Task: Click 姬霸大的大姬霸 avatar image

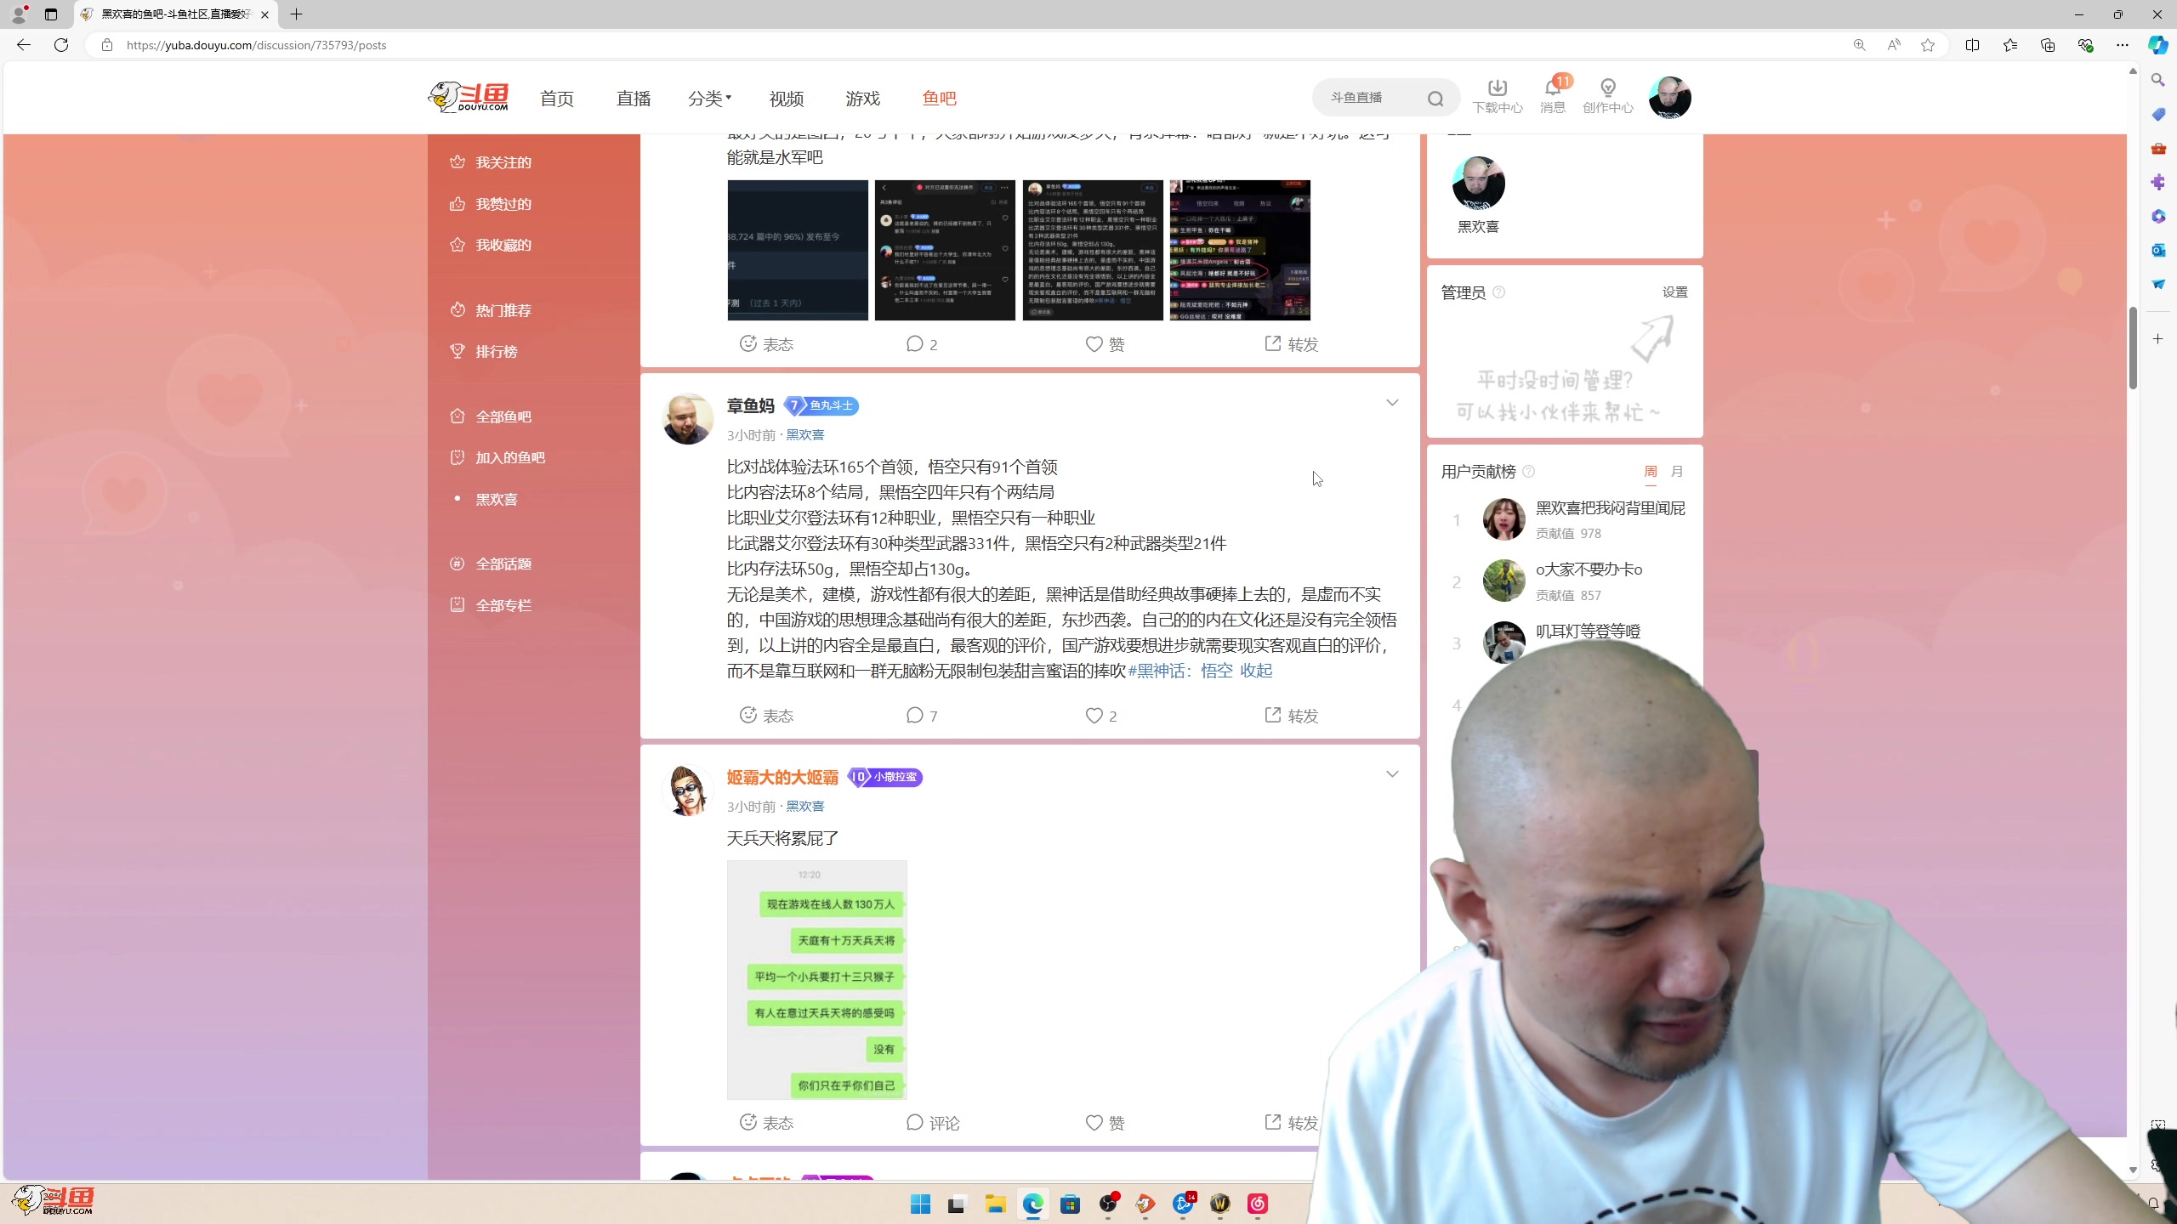Action: point(687,790)
